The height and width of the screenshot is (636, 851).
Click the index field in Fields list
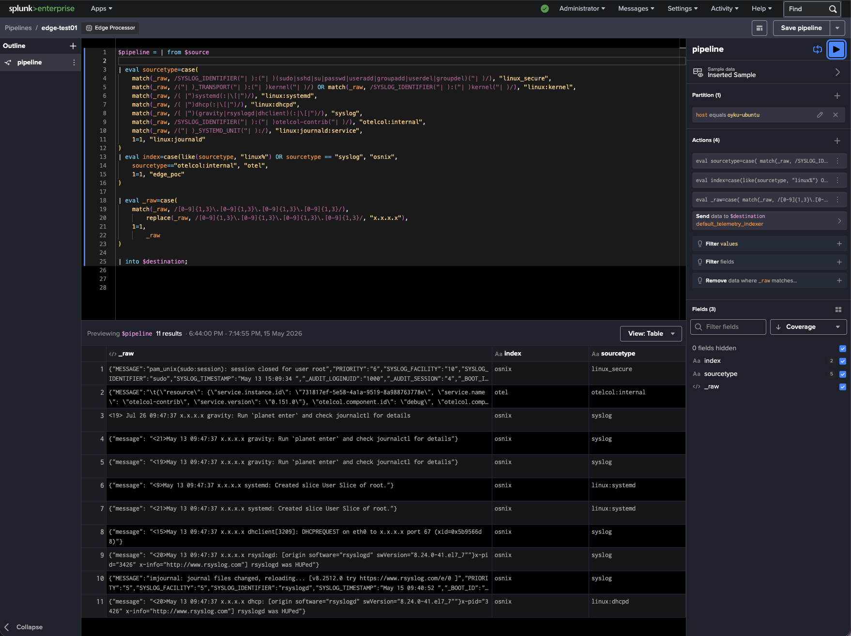713,361
